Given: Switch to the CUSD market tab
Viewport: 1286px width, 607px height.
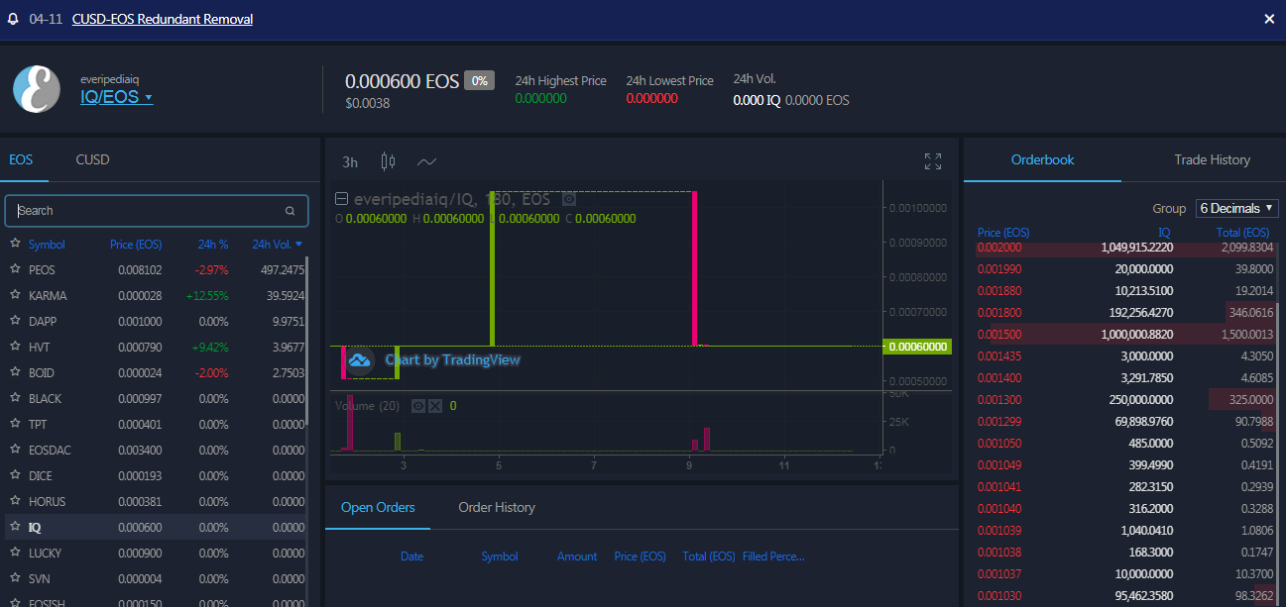Looking at the screenshot, I should 92,159.
